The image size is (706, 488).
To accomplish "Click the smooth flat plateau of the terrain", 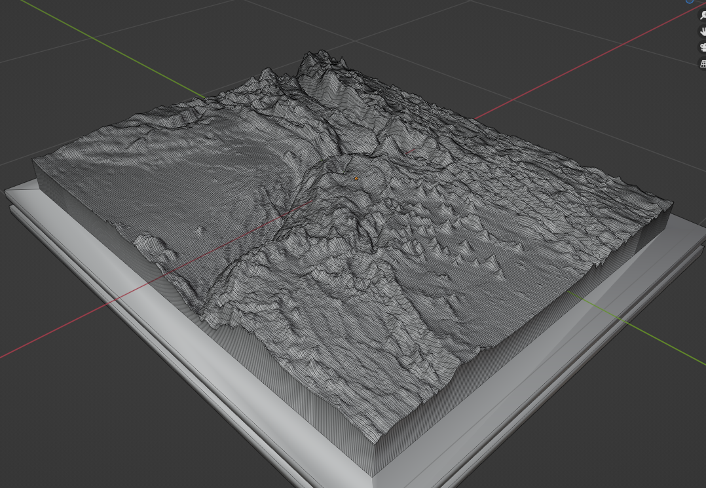I will point(196,177).
